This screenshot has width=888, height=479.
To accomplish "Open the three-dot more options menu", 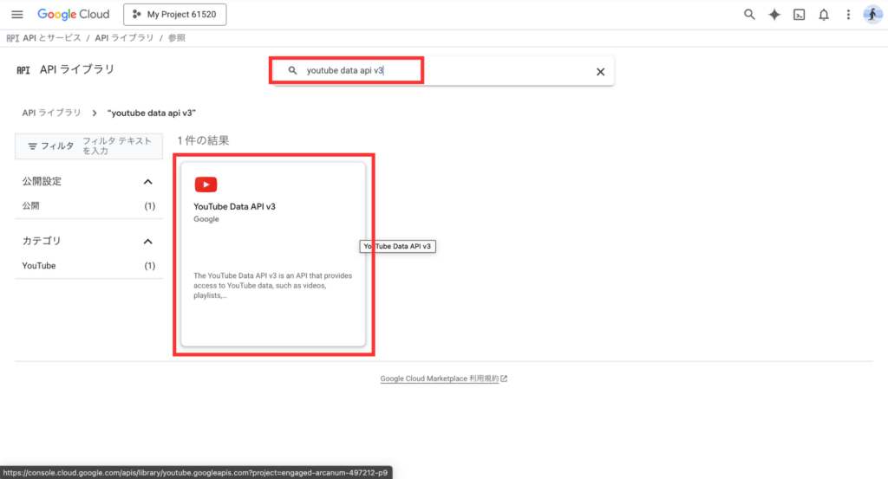I will tap(848, 15).
